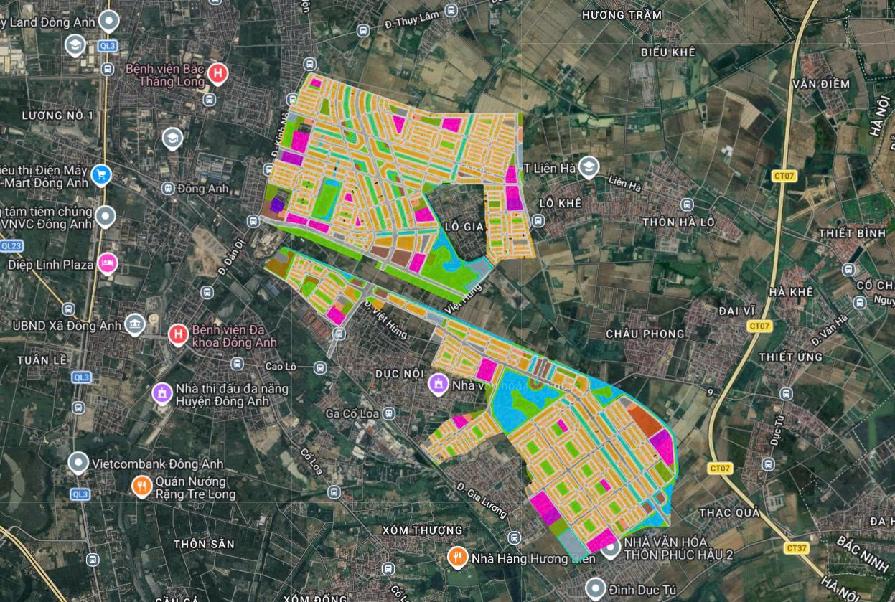Select Quán Nướng Rặng Tre Long restaurant icon
This screenshot has width=895, height=602.
(x=141, y=487)
